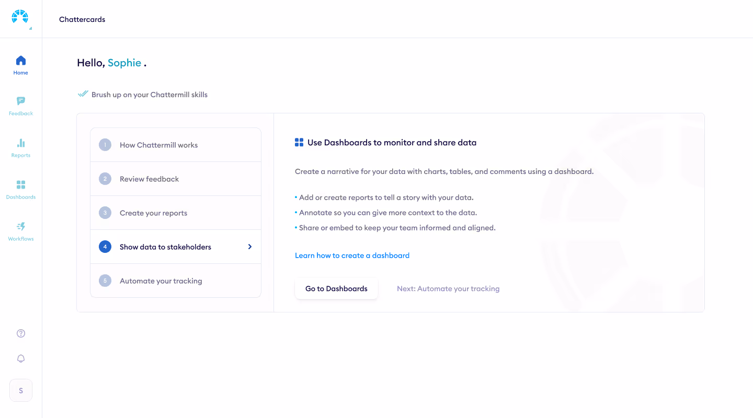753x418 pixels.
Task: Select step 1 How Chattermill works
Action: tap(176, 145)
